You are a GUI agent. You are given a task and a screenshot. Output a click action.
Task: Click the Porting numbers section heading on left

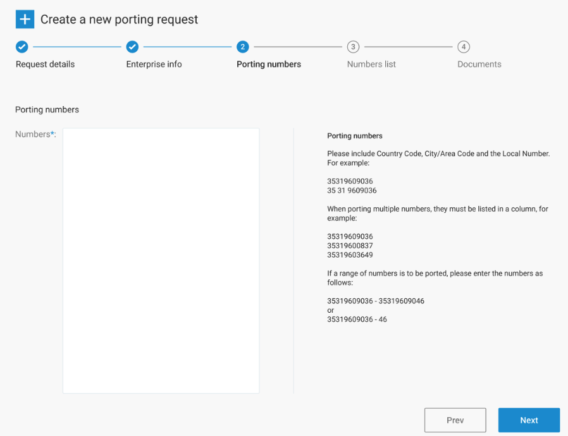tap(47, 110)
